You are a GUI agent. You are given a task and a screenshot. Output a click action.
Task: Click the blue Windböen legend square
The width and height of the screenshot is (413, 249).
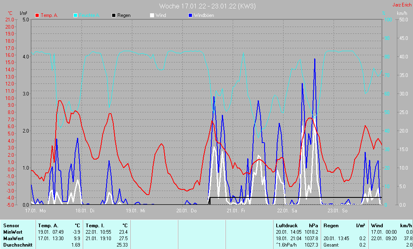pos(190,15)
